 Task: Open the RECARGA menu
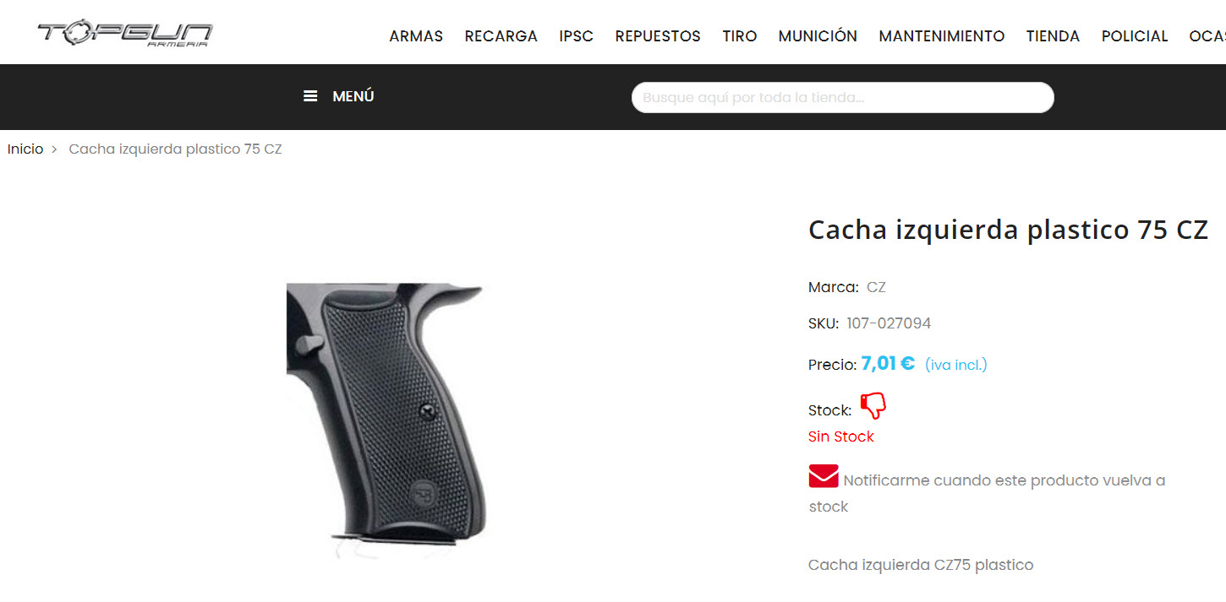point(501,36)
